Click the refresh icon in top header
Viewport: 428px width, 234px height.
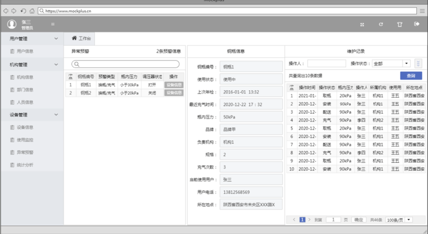[381, 24]
